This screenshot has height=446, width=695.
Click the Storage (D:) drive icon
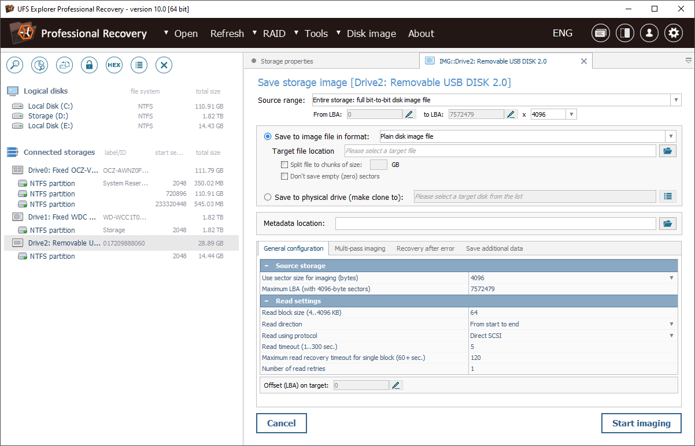(17, 116)
